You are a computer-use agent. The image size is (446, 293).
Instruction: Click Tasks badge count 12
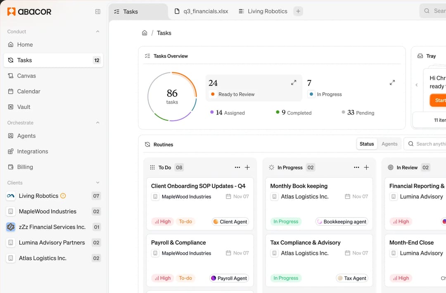pyautogui.click(x=97, y=60)
